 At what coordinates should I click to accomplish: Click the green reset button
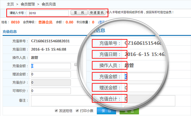129,111
